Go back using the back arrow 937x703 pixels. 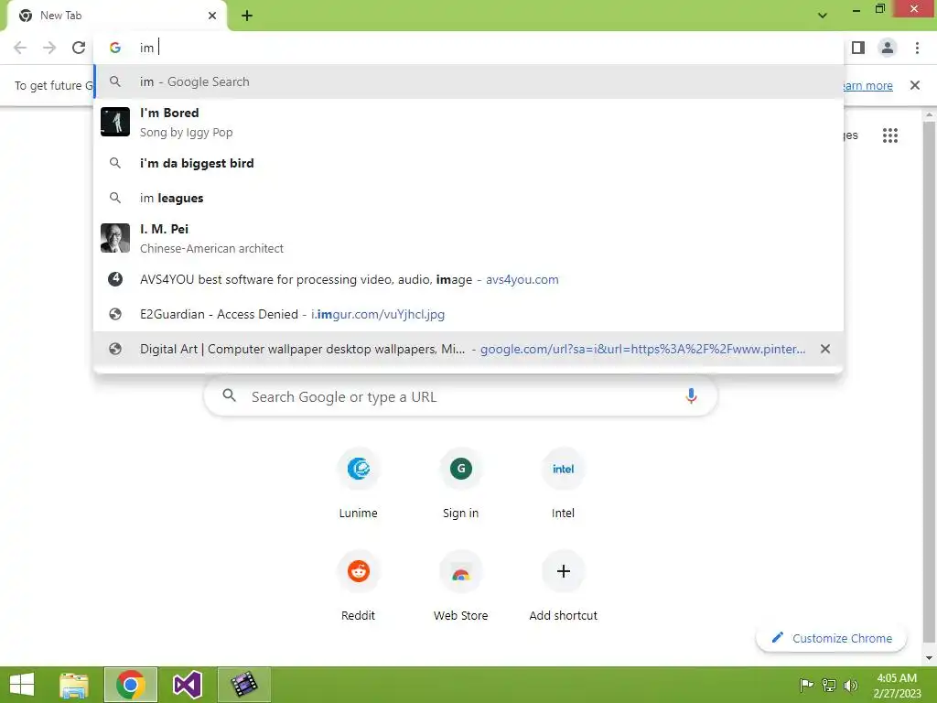20,48
